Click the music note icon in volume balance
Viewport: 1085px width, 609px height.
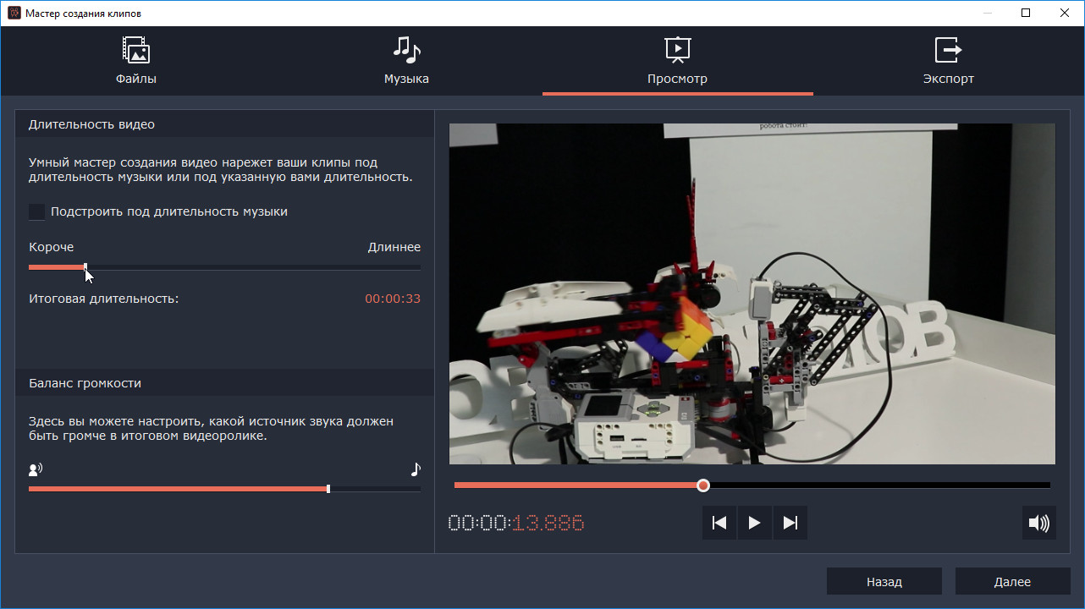(415, 469)
